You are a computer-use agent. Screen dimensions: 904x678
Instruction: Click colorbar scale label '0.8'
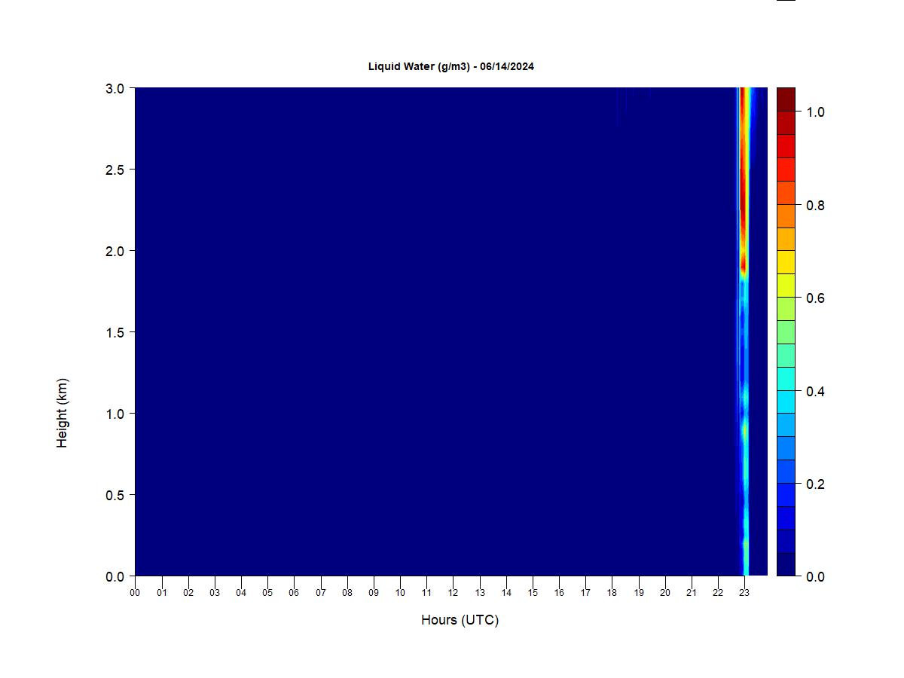point(815,205)
